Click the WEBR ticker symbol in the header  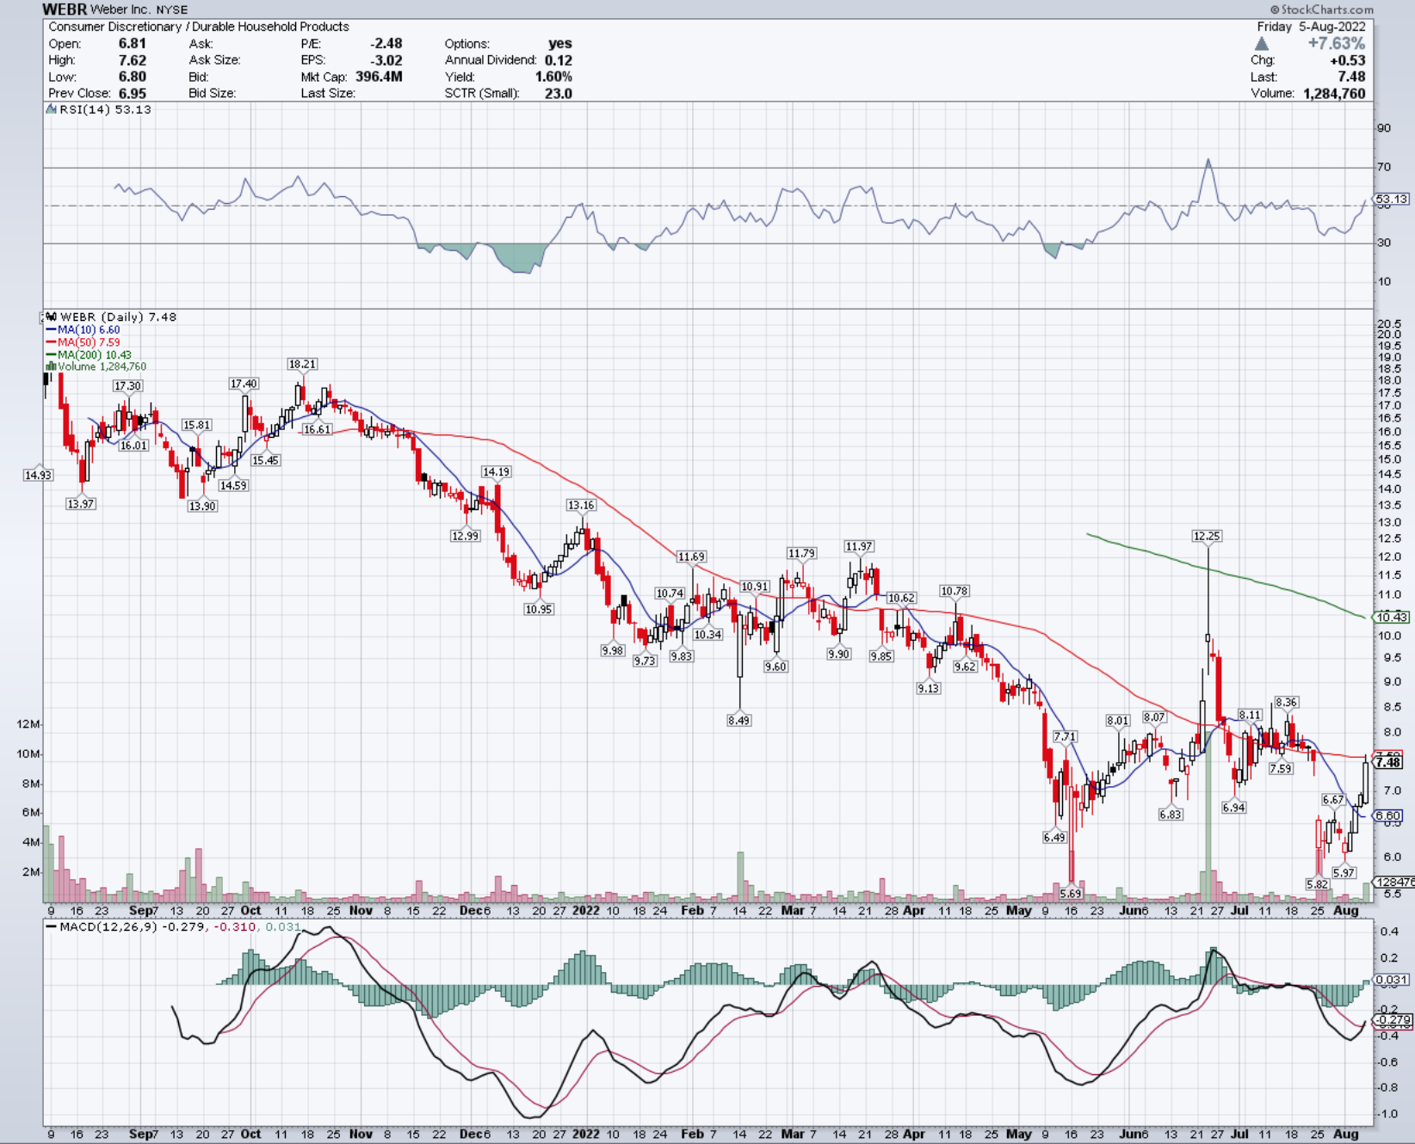click(x=65, y=9)
